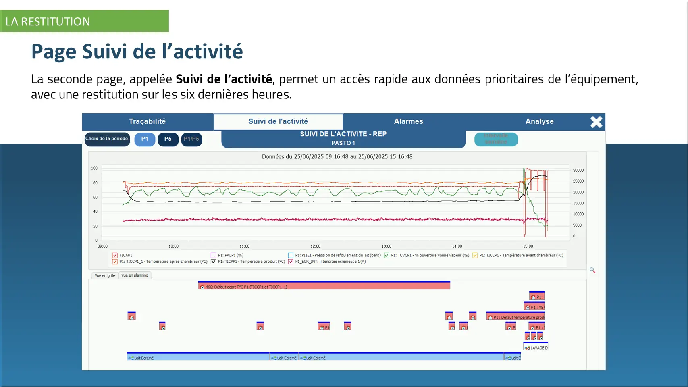Switch to Vue en grille tab

(x=105, y=275)
